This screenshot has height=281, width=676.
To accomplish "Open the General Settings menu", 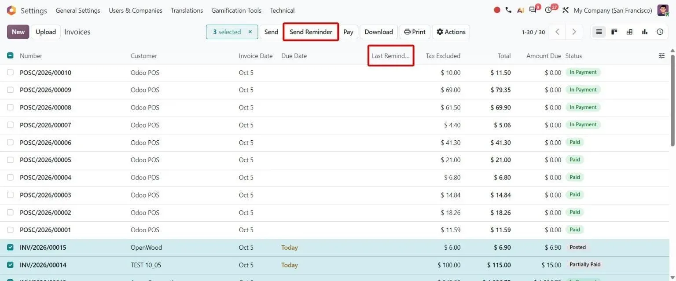I will pos(78,10).
